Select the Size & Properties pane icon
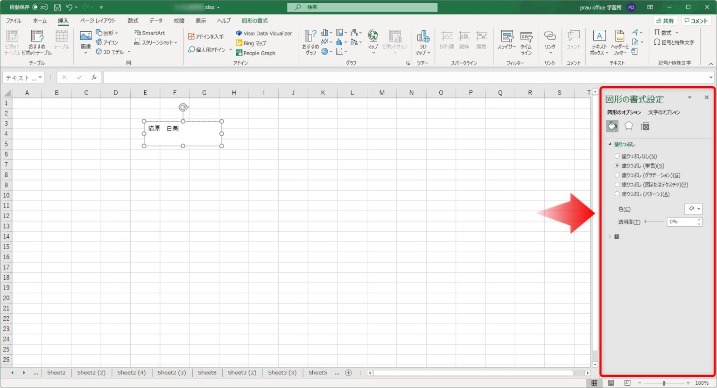Image resolution: width=717 pixels, height=388 pixels. tap(645, 126)
